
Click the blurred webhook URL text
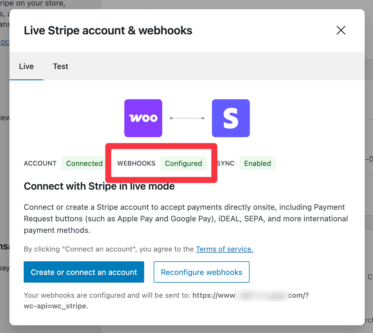[262, 295]
